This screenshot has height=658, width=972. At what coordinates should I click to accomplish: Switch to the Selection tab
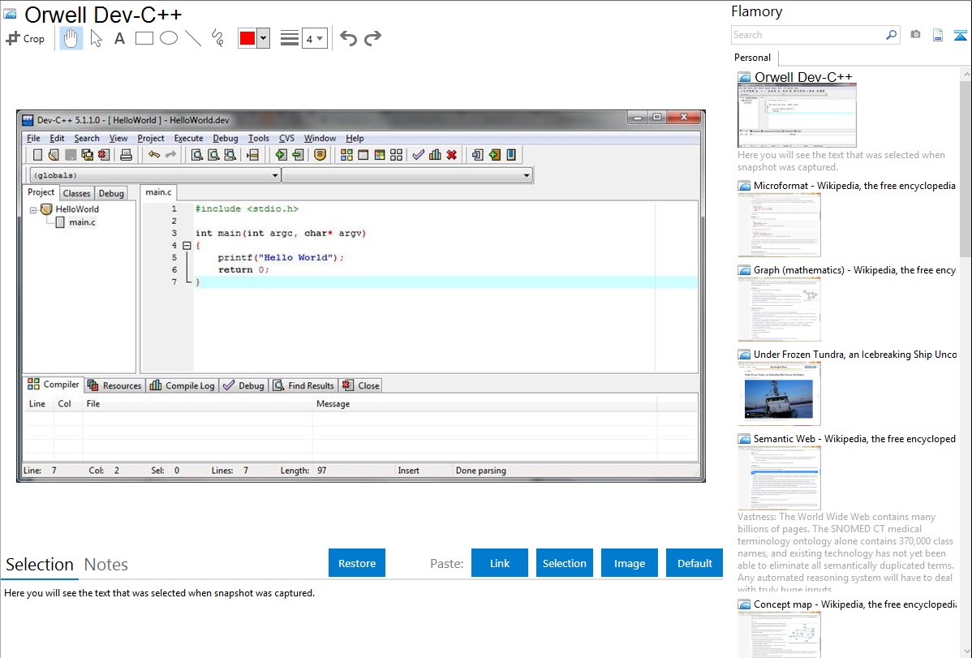tap(40, 565)
